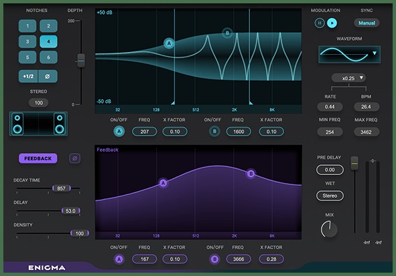Viewport: 396px width, 276px height.
Task: Select 2 notches
Action: coord(48,26)
